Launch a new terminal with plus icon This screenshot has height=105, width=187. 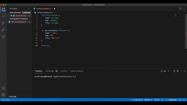[x=169, y=71]
